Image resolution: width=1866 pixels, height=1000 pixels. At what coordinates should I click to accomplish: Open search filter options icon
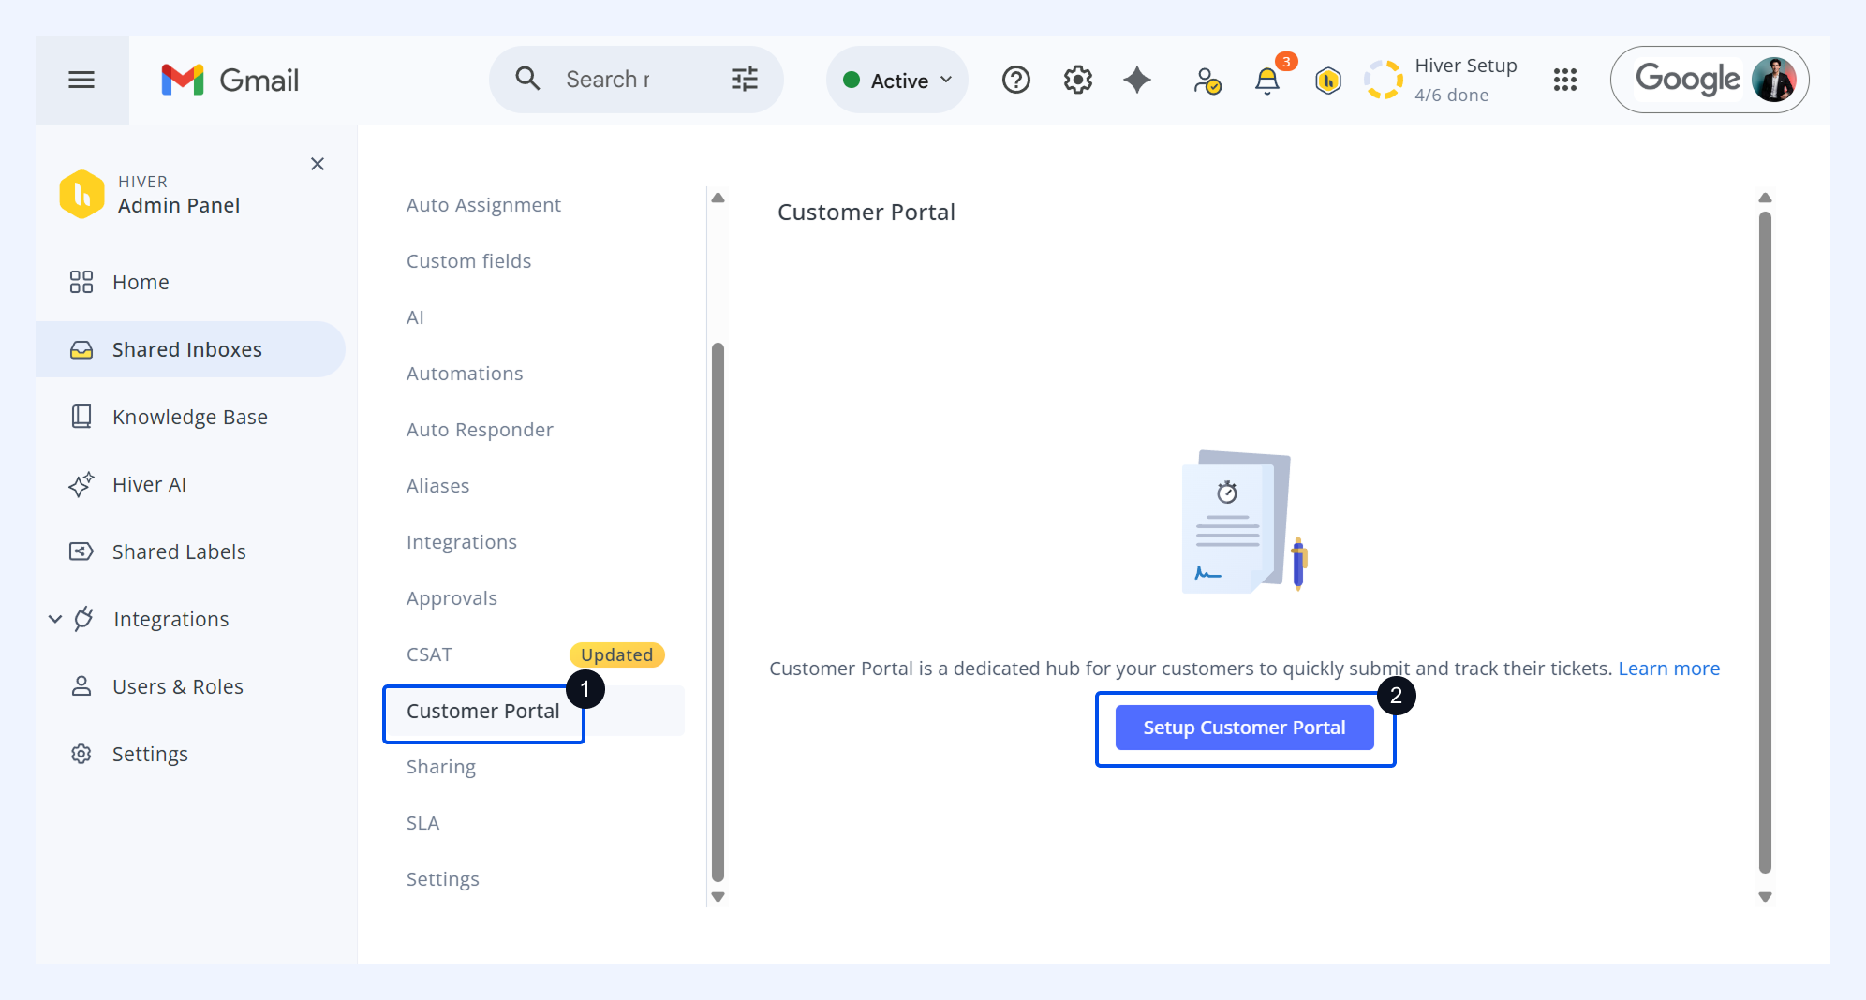[745, 79]
